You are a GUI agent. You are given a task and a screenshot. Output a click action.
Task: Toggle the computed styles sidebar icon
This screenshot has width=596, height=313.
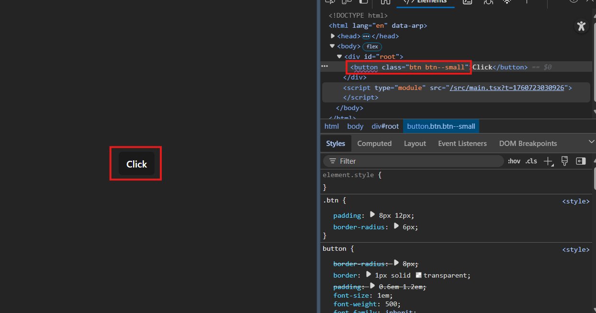tap(581, 161)
